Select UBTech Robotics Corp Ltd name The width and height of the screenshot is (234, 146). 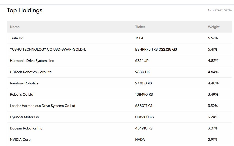[x=31, y=72]
